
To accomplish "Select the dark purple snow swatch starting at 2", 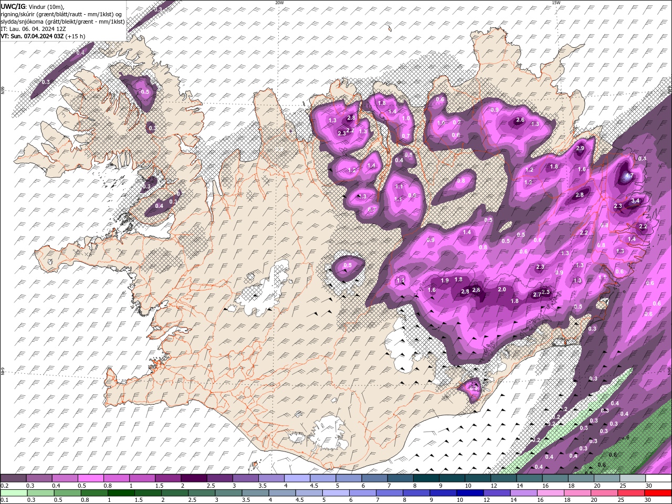I will (x=194, y=478).
